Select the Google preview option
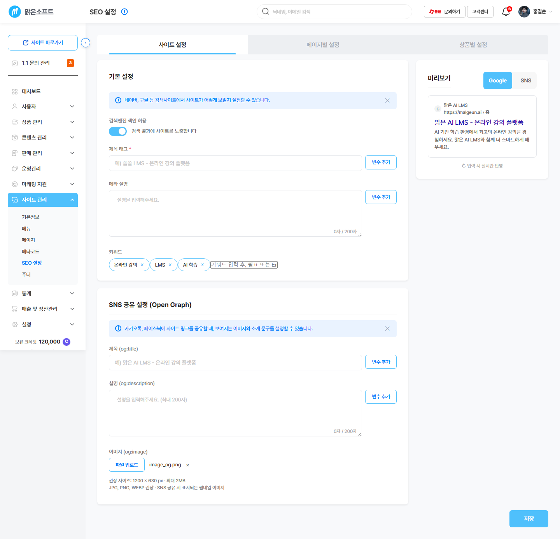 click(497, 80)
